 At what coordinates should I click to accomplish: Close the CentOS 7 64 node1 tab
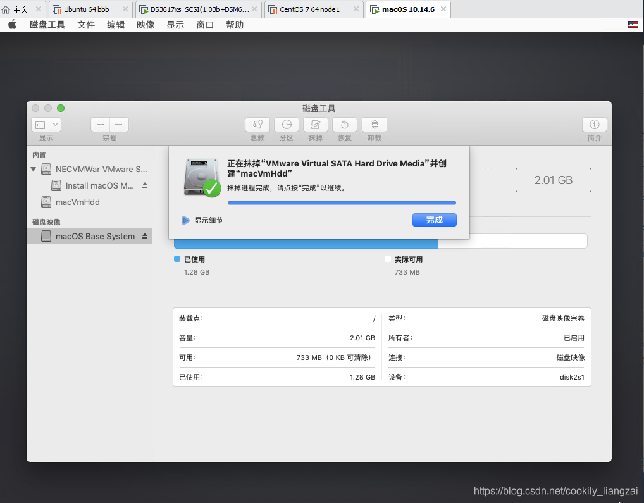[356, 9]
